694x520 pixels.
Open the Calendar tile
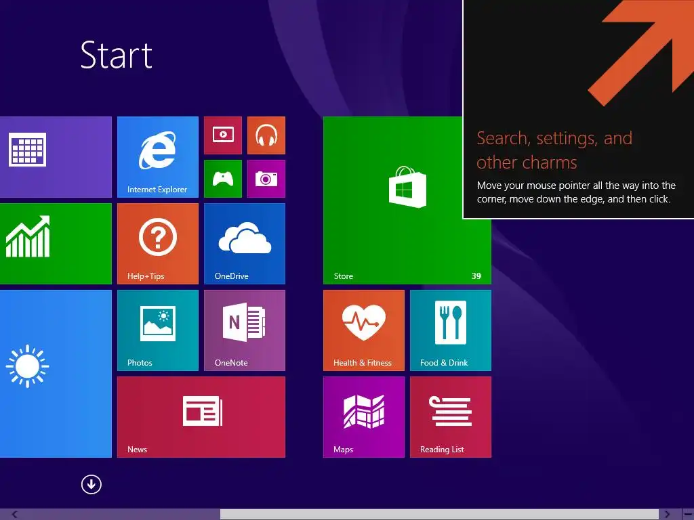[x=56, y=157]
